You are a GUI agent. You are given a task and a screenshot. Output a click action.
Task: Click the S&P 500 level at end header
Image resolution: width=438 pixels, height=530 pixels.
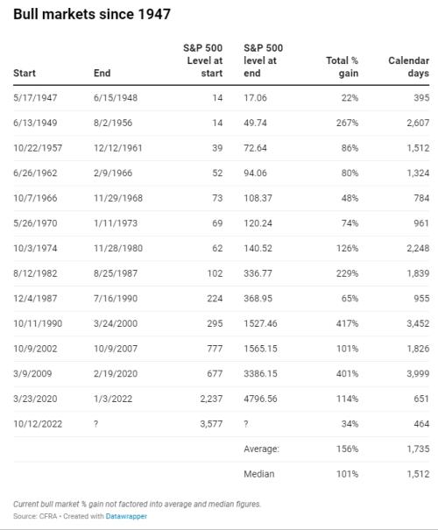pyautogui.click(x=264, y=60)
